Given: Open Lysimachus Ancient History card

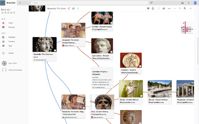Looking at the screenshot, I should tap(102, 49).
